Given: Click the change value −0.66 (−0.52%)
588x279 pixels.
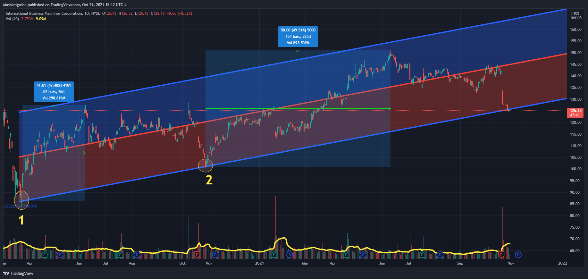Looking at the screenshot, I should pyautogui.click(x=180, y=13).
